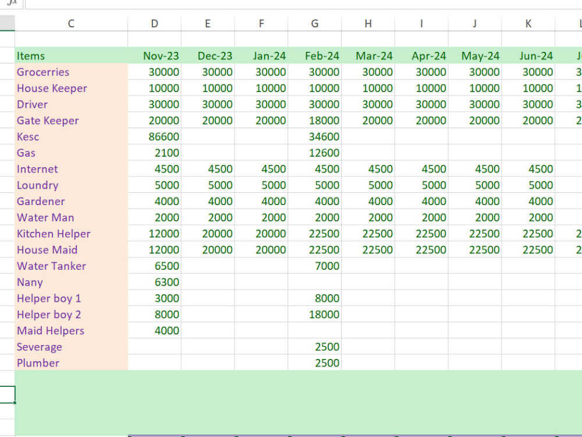Select the 'Grocerries' item cell
582x437 pixels.
[x=71, y=72]
